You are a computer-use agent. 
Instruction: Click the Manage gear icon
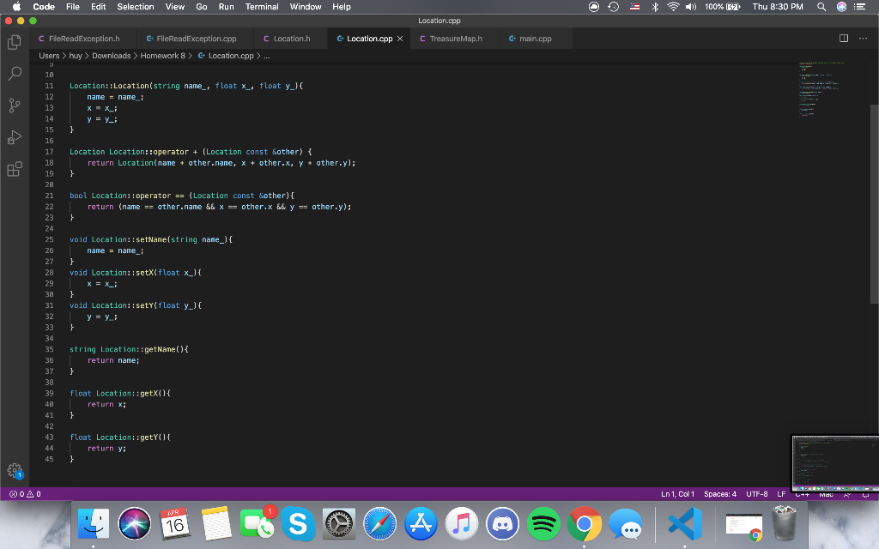(x=14, y=470)
